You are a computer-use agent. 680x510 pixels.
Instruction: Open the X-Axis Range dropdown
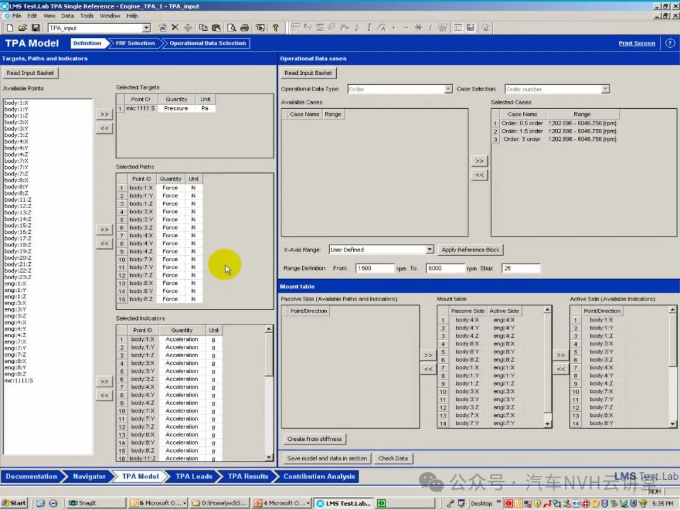coord(429,250)
